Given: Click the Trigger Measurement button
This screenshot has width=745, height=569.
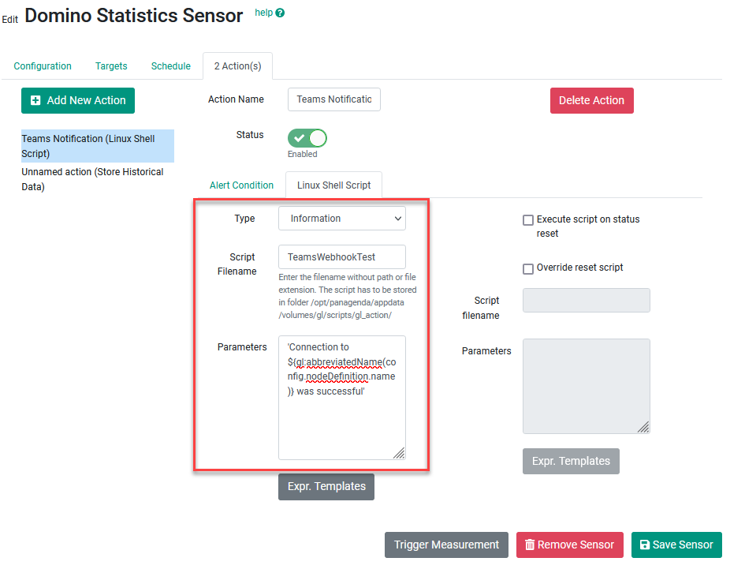Looking at the screenshot, I should pyautogui.click(x=446, y=545).
